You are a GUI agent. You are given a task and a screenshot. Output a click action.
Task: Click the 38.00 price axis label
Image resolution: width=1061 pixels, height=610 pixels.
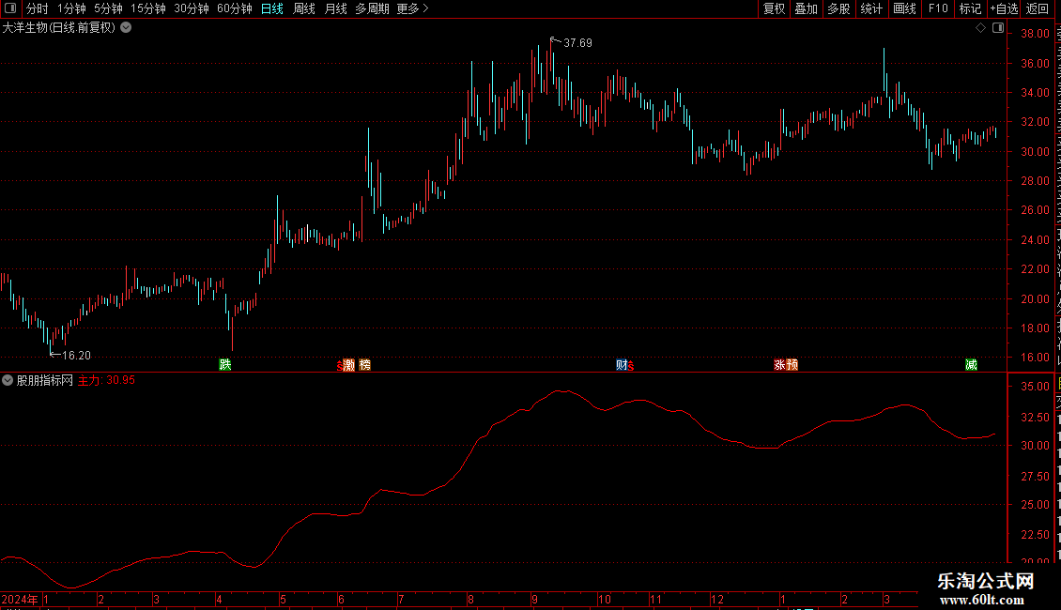click(1036, 33)
